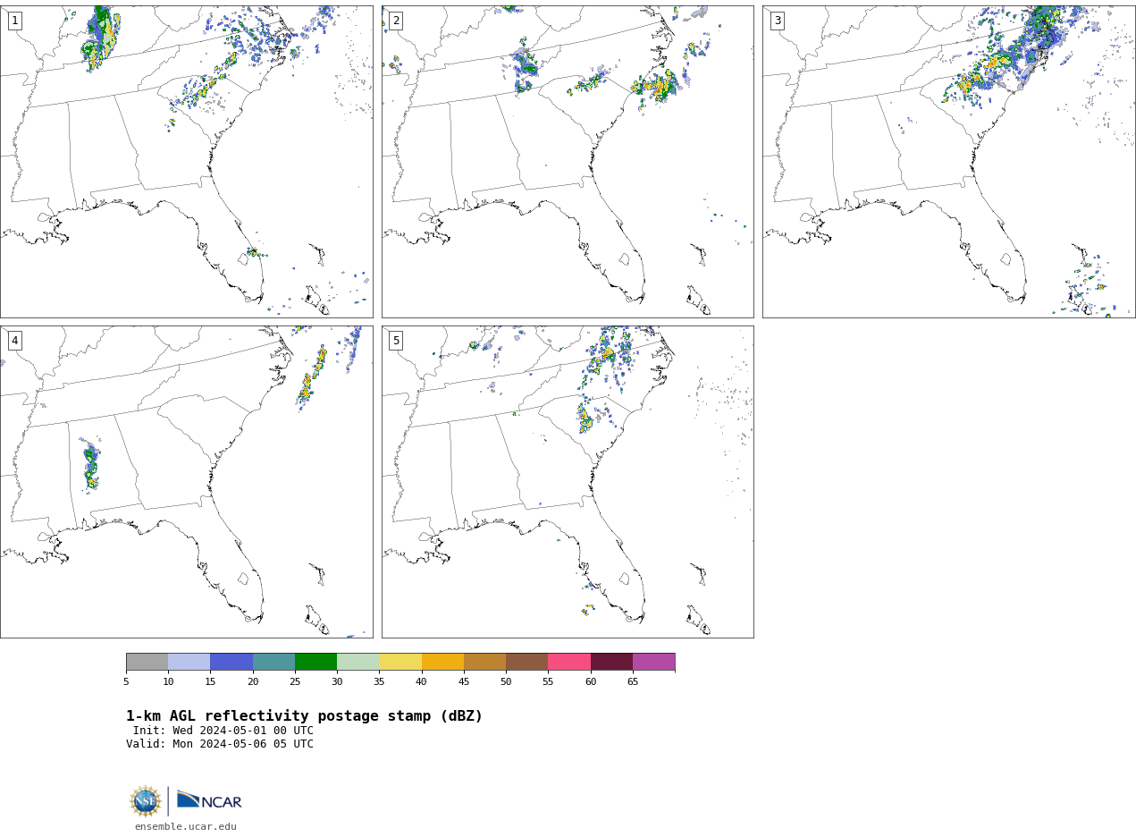Click the 'Valid: Mon 2024-05-06 05 UTC' text
1144x837 pixels.
coord(220,744)
